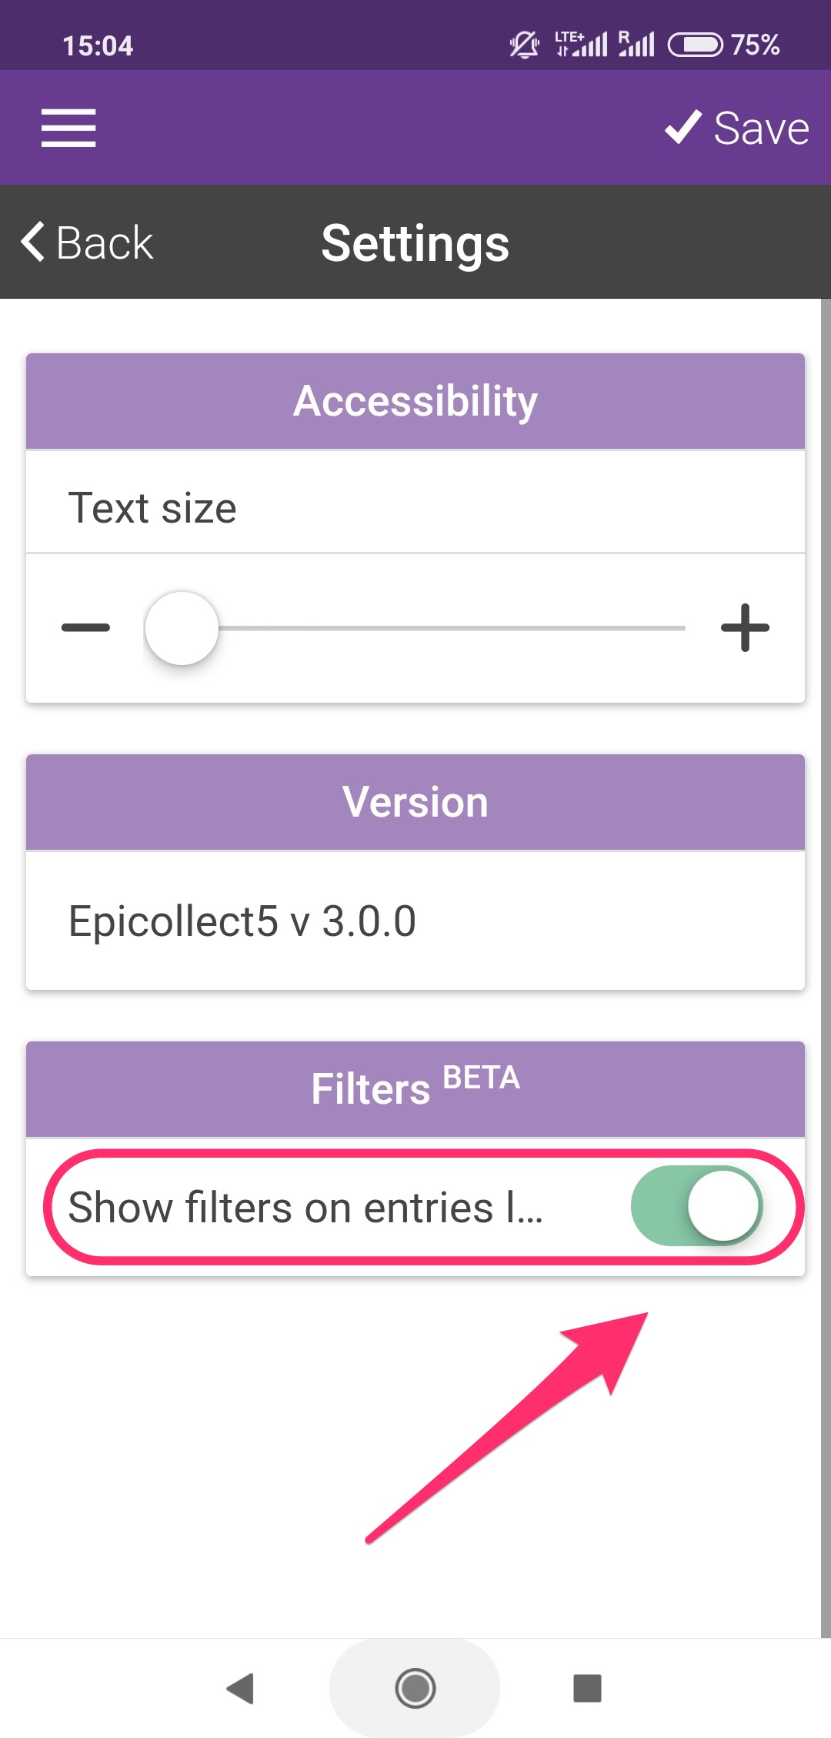This screenshot has height=1738, width=831.
Task: Click the vertical scrollbar on the right edge
Action: pyautogui.click(x=826, y=968)
